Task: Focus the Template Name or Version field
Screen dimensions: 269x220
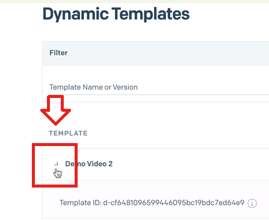Action: click(156, 87)
